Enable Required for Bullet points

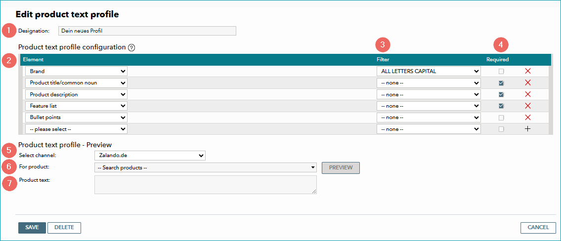tap(501, 118)
